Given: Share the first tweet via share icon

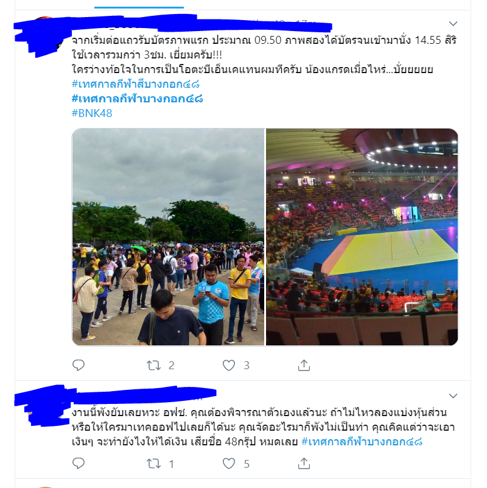Looking at the screenshot, I should pos(304,365).
